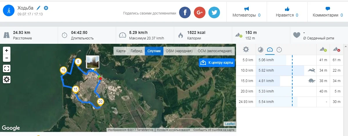Select the 15.0 km split row
The width and height of the screenshot is (348, 136).
click(290, 81)
